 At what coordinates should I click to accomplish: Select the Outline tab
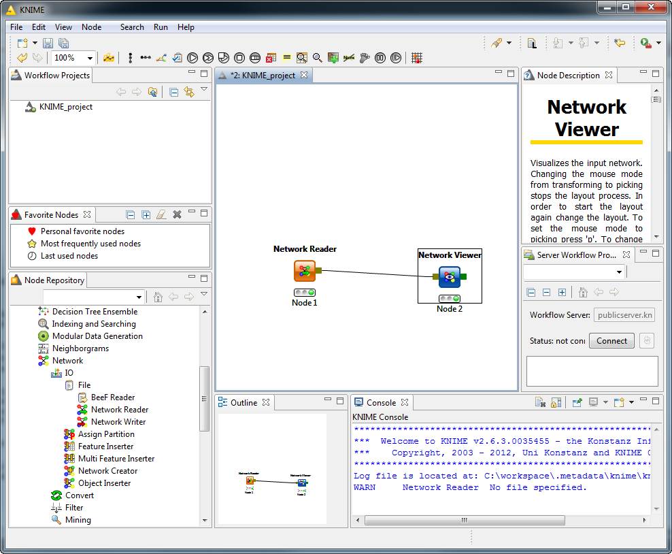click(x=244, y=403)
